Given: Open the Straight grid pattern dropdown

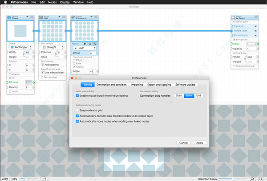Looking at the screenshot, I should [x=53, y=47].
